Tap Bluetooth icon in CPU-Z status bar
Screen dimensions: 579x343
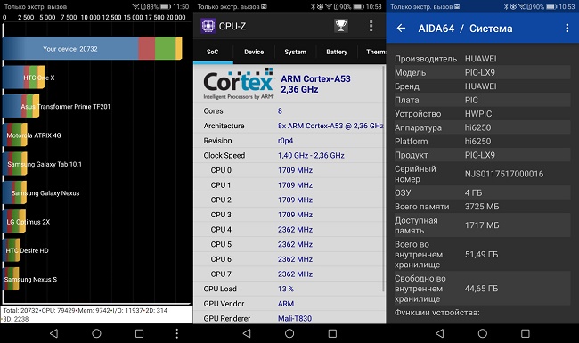313,6
